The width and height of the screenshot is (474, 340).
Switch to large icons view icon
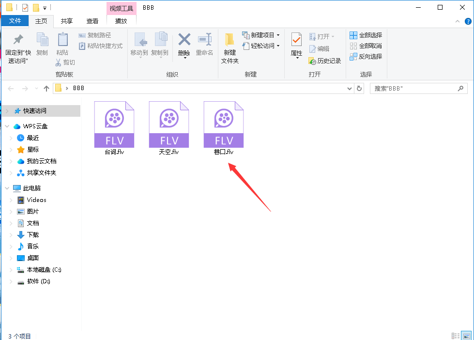point(466,336)
